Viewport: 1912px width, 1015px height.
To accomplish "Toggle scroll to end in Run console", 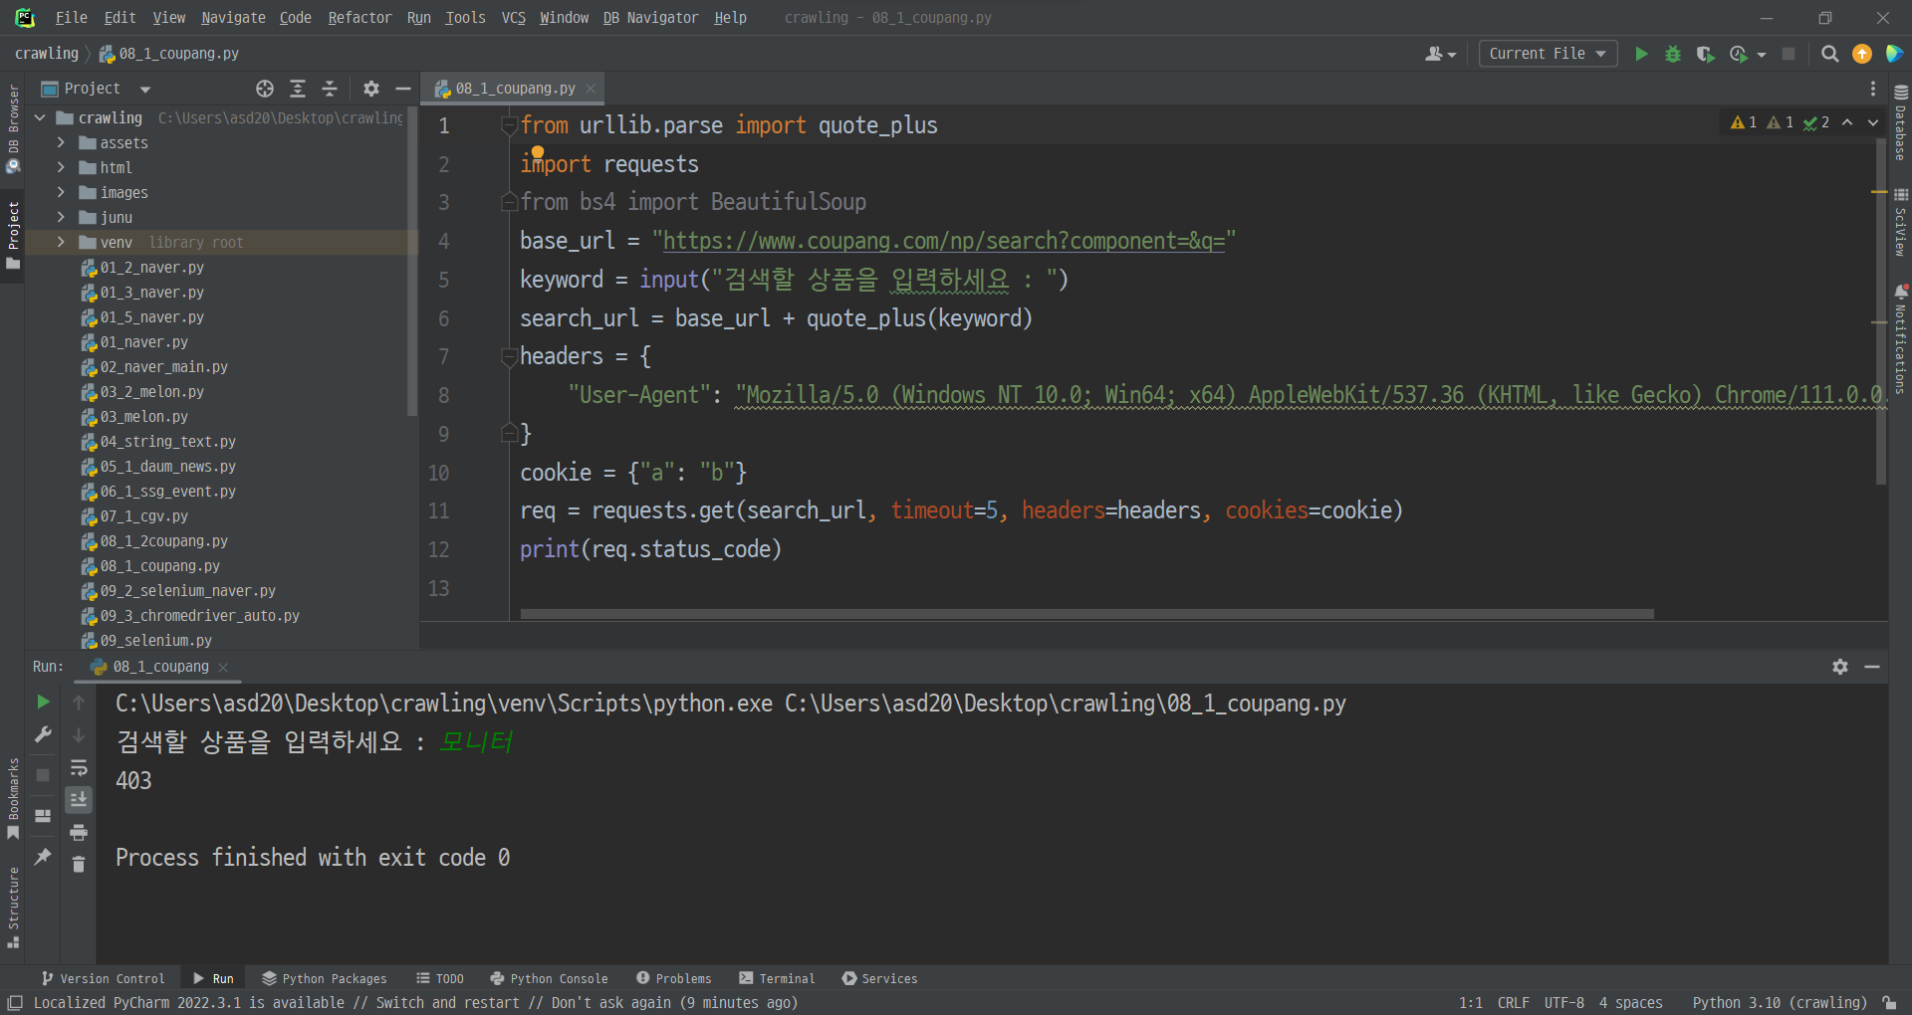I will [79, 799].
